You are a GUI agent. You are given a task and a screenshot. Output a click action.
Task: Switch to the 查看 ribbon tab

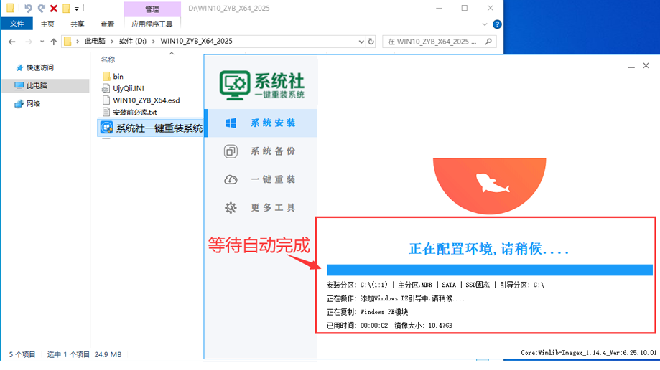coord(107,24)
